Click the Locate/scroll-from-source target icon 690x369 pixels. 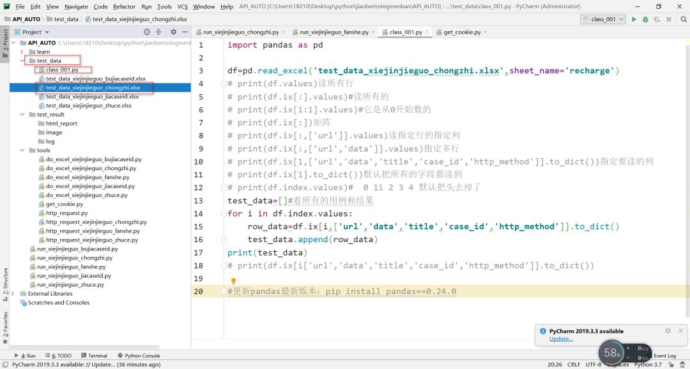146,32
